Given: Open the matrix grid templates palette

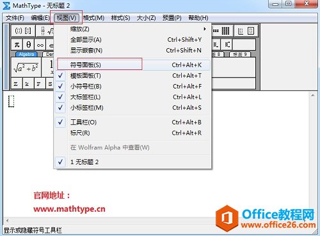Looking at the screenshot, I should click(x=225, y=31).
